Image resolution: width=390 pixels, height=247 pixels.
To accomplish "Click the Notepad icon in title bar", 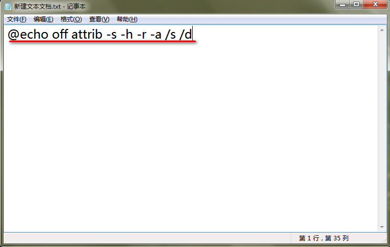I will click(x=8, y=6).
